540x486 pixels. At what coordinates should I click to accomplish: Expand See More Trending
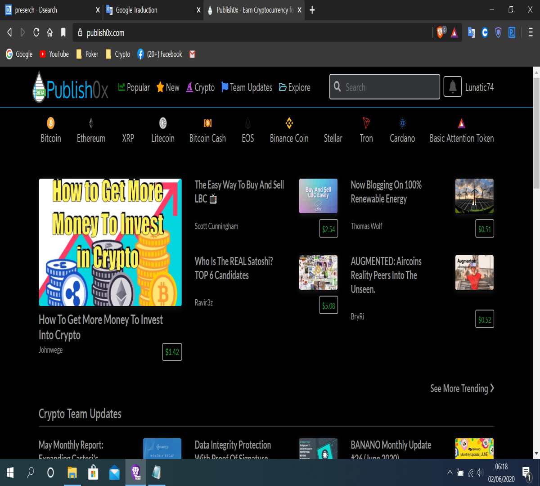pyautogui.click(x=462, y=388)
